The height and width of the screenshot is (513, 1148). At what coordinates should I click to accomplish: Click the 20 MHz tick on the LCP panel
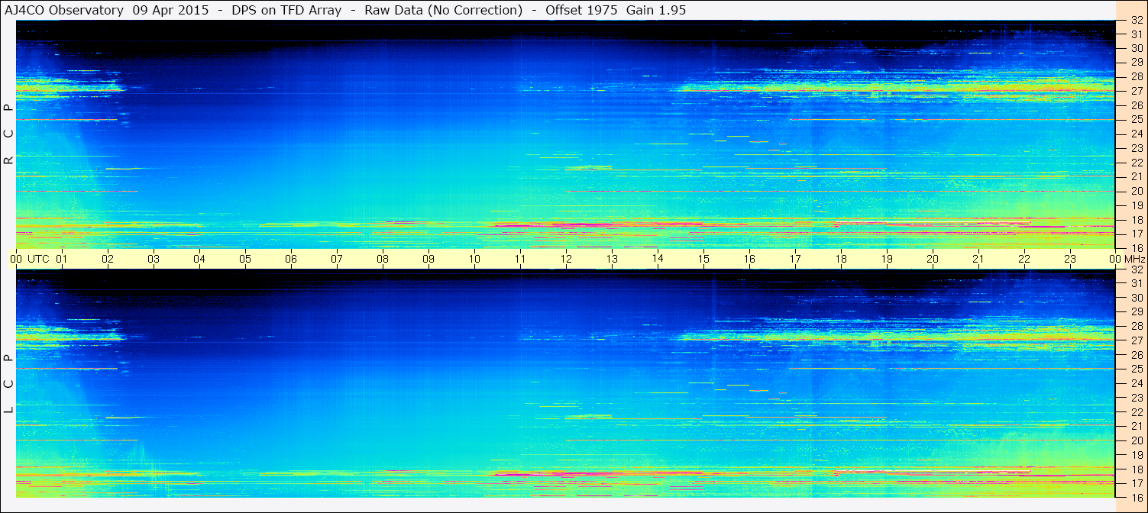click(1137, 440)
